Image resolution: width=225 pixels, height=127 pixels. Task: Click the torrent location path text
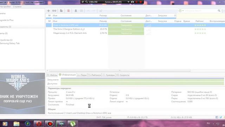click(87, 113)
